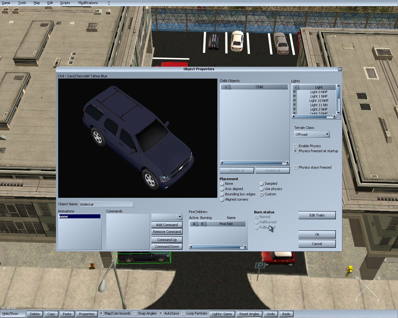This screenshot has width=398, height=318.
Task: Click Properties in the bottom toolbar
Action: (86, 314)
